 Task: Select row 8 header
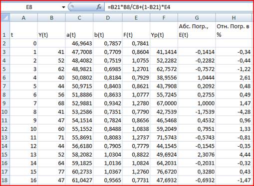pyautogui.click(x=5, y=94)
